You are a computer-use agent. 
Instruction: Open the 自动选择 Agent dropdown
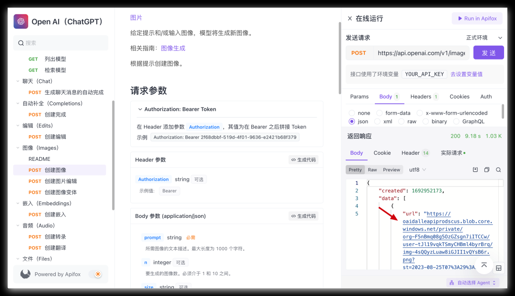(473, 283)
